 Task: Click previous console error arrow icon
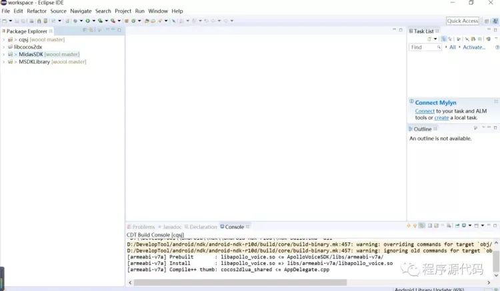(x=415, y=226)
